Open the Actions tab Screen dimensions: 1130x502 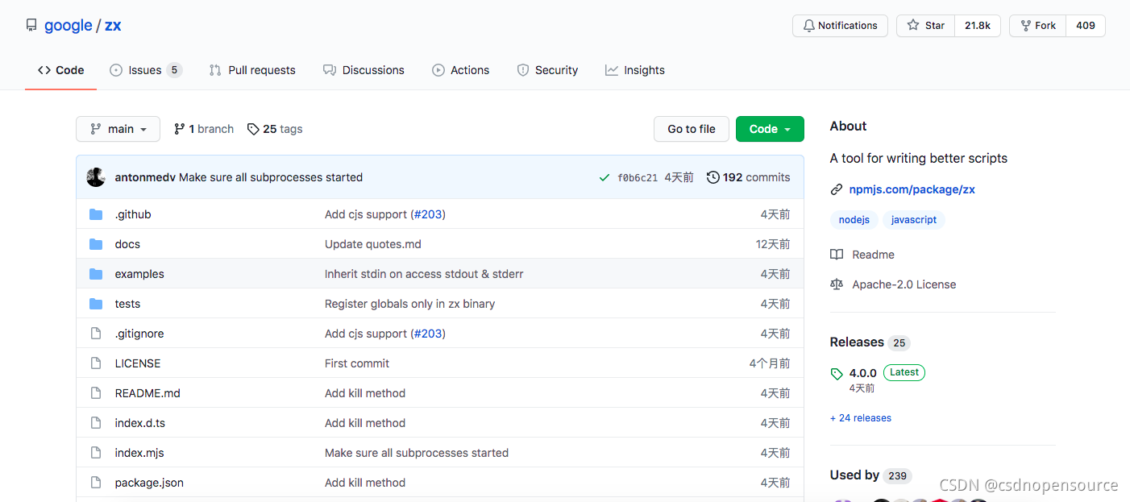pos(461,70)
